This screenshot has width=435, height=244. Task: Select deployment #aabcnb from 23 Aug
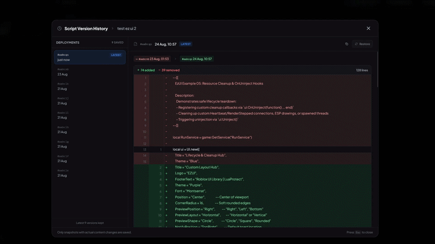(90, 72)
